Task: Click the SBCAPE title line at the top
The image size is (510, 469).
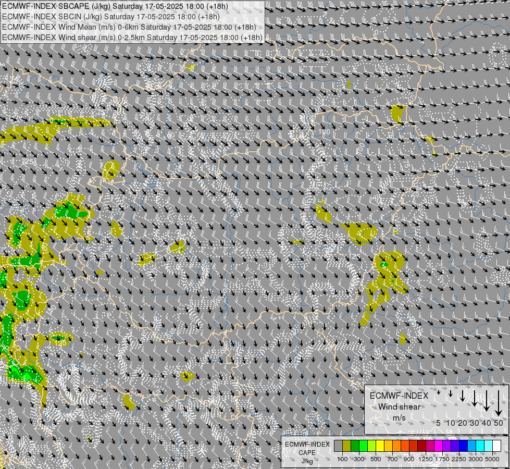Action: 115,6
